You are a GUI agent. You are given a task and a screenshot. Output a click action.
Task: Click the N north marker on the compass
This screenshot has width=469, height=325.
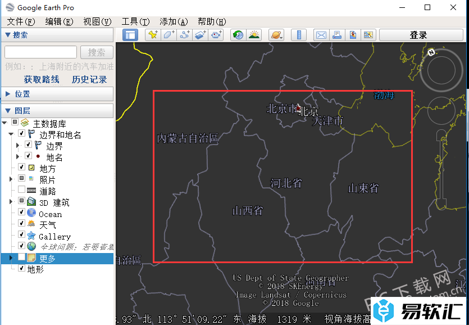(431, 52)
